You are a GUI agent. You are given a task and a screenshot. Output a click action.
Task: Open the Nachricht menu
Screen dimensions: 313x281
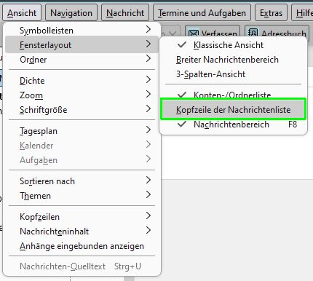pyautogui.click(x=125, y=13)
